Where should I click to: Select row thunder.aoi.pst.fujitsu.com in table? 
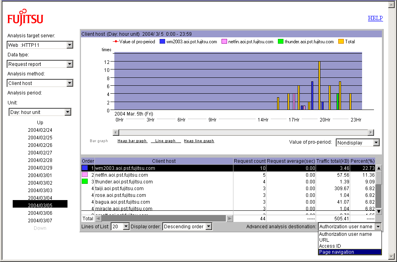tap(228, 182)
